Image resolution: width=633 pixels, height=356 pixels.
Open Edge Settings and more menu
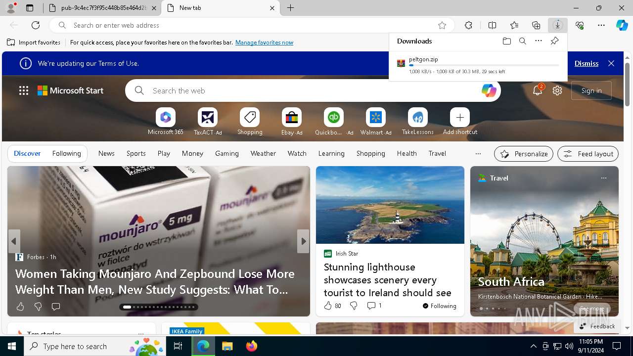601,25
